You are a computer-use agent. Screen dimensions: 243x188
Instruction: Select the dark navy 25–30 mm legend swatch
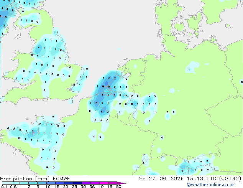coord(77,183)
